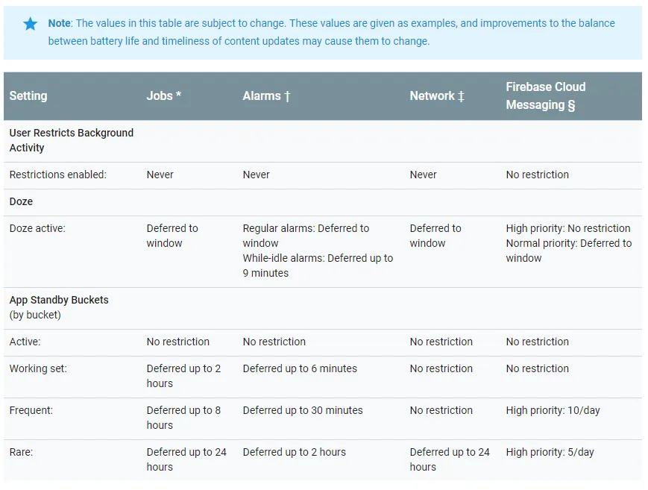
Task: Click the star icon in the note box
Action: click(30, 24)
